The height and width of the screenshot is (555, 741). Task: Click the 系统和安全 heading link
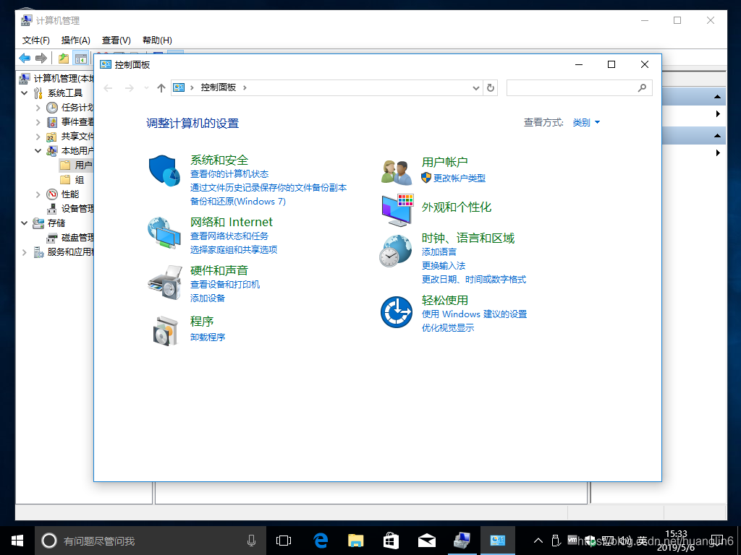point(219,160)
